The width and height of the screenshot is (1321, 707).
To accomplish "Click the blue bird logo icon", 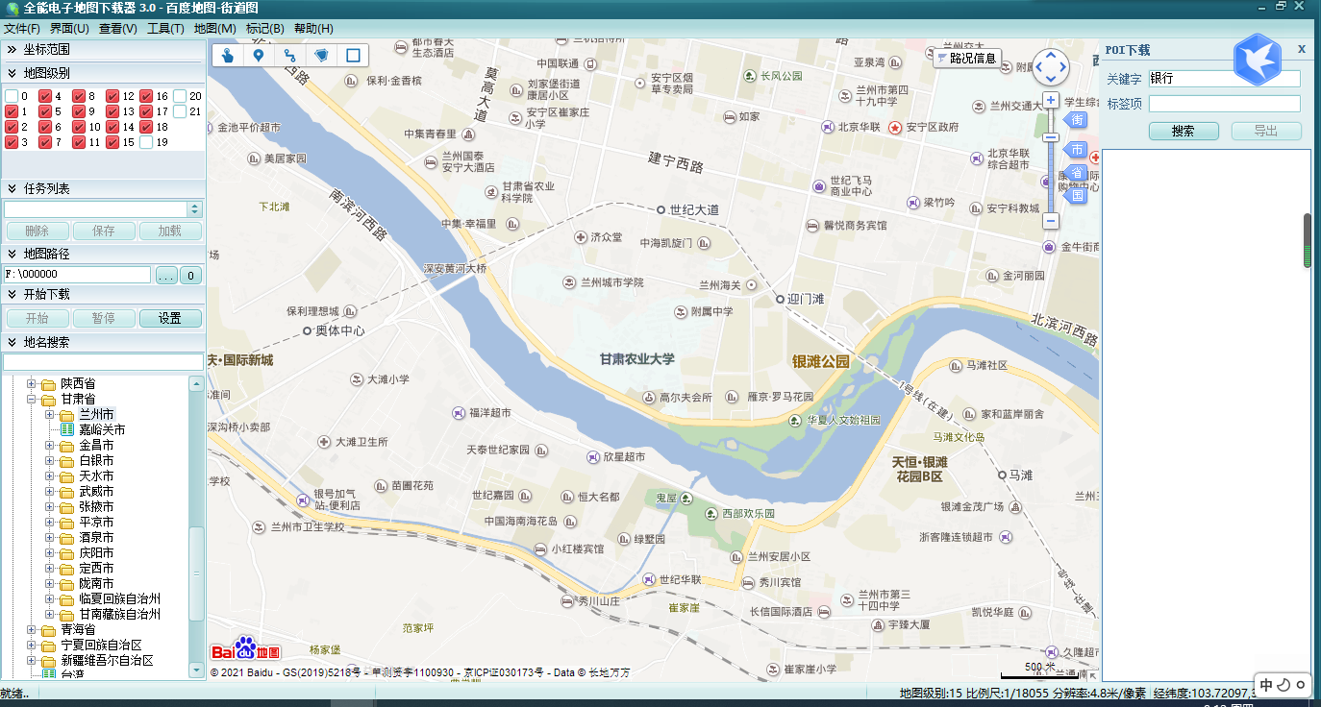I will coord(1258,60).
